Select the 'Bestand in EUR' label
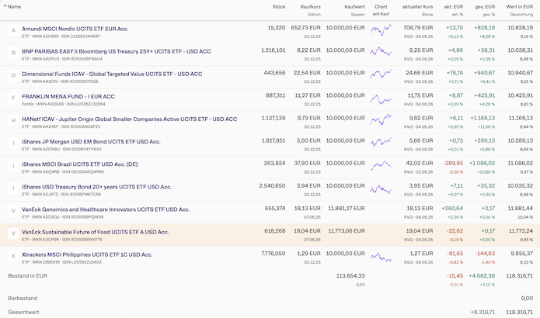Screen dimensions: 540x318 27,275
